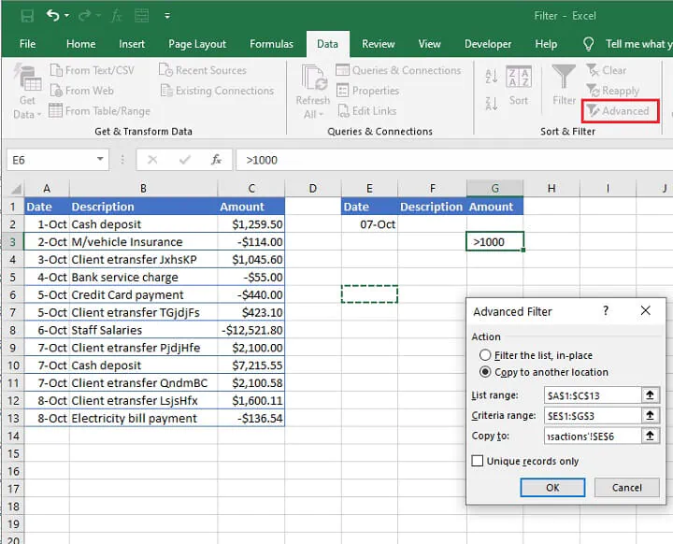
Task: Clear the current filter
Action: pos(607,70)
